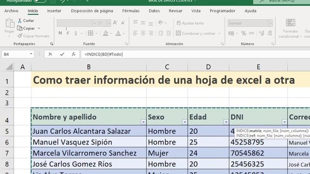Click Ajustar texto wrap button
Viewport: 310px width, 174px height.
190,23
